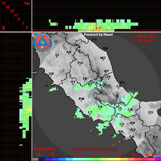Click the Freezing level 2.73 Km label
The width and height of the screenshot is (161, 161).
(93, 149)
